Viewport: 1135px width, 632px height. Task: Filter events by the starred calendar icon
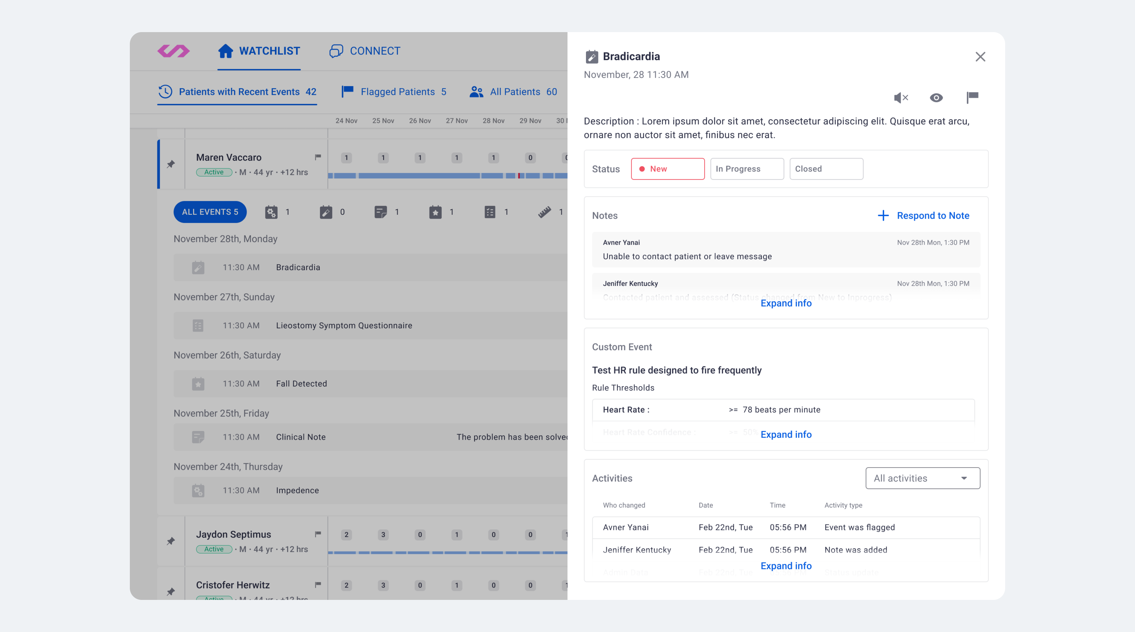click(435, 212)
